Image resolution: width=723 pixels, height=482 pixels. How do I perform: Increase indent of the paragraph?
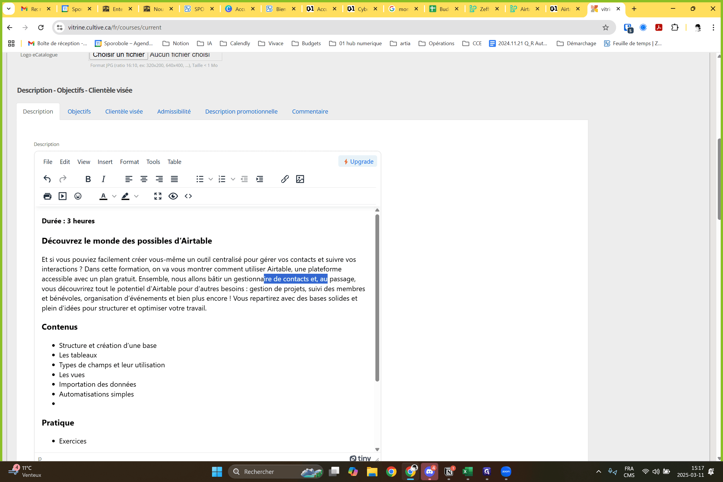click(x=260, y=179)
